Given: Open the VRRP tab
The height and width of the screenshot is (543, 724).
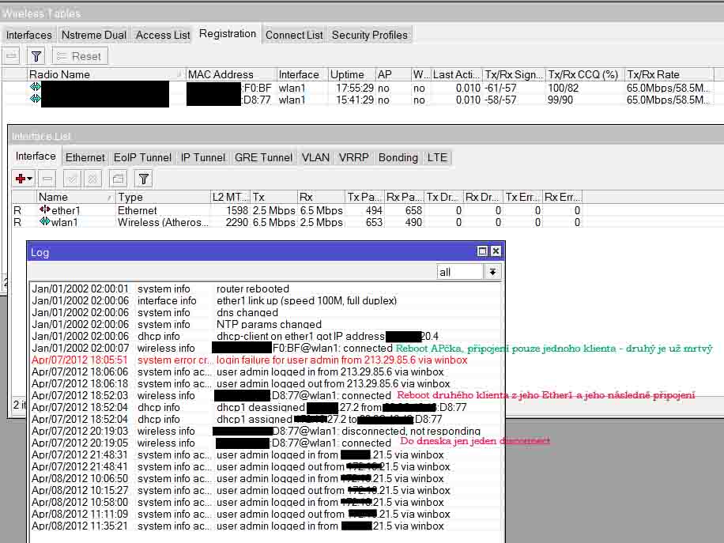Looking at the screenshot, I should 353,157.
